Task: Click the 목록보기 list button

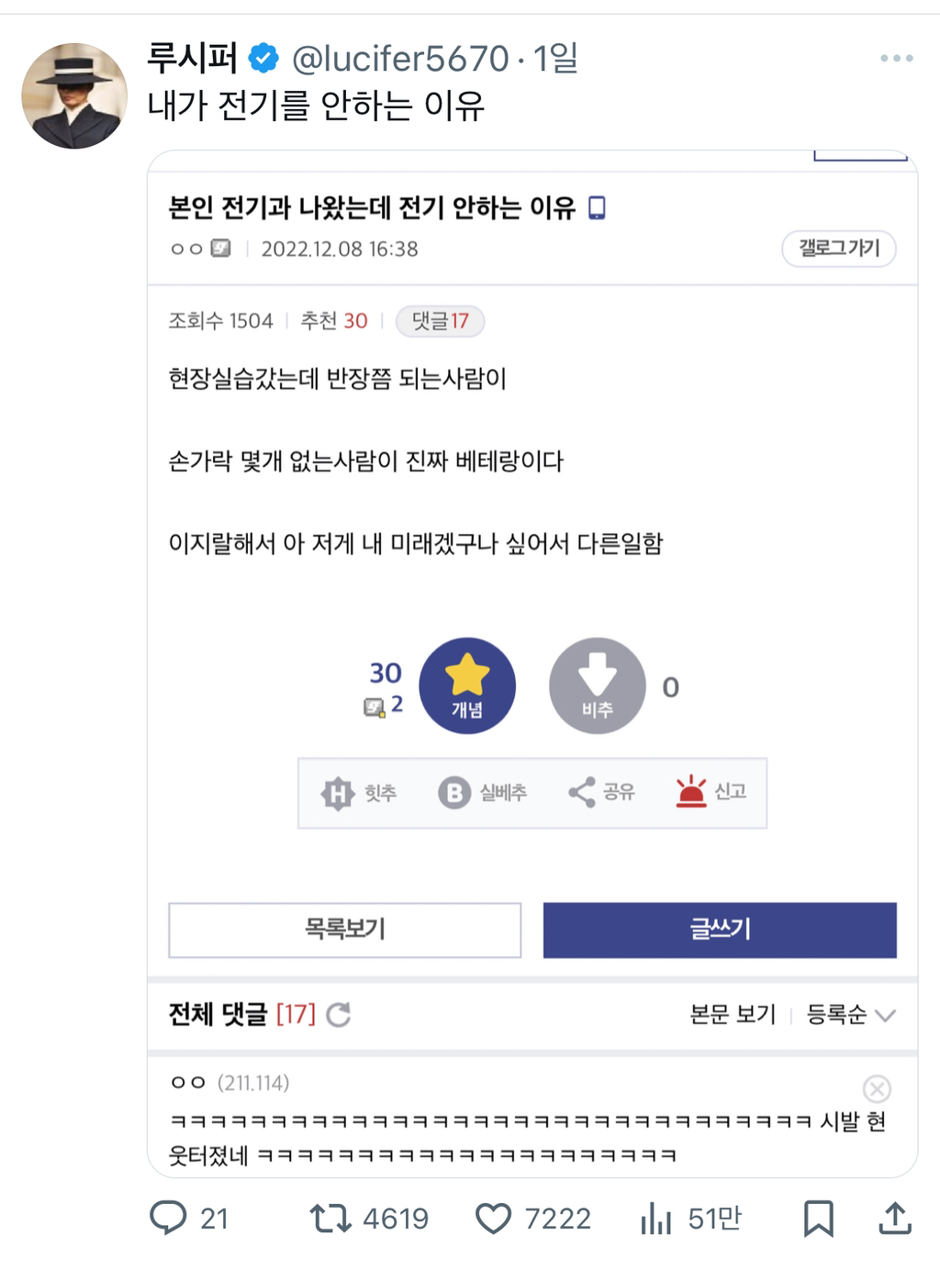Action: pyautogui.click(x=344, y=930)
